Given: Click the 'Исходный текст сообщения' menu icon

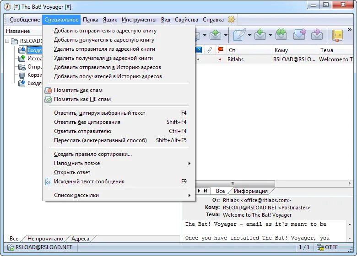Looking at the screenshot, I should [48, 181].
